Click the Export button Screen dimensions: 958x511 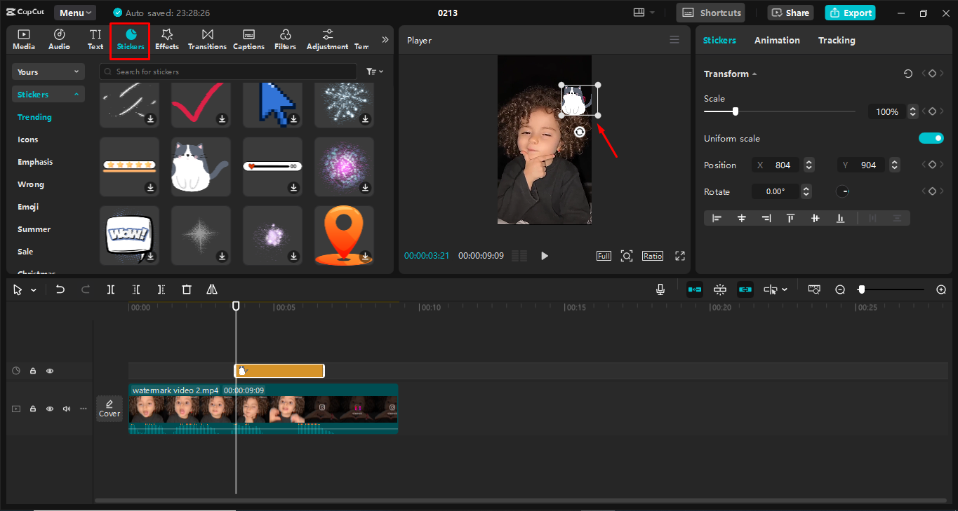click(850, 12)
